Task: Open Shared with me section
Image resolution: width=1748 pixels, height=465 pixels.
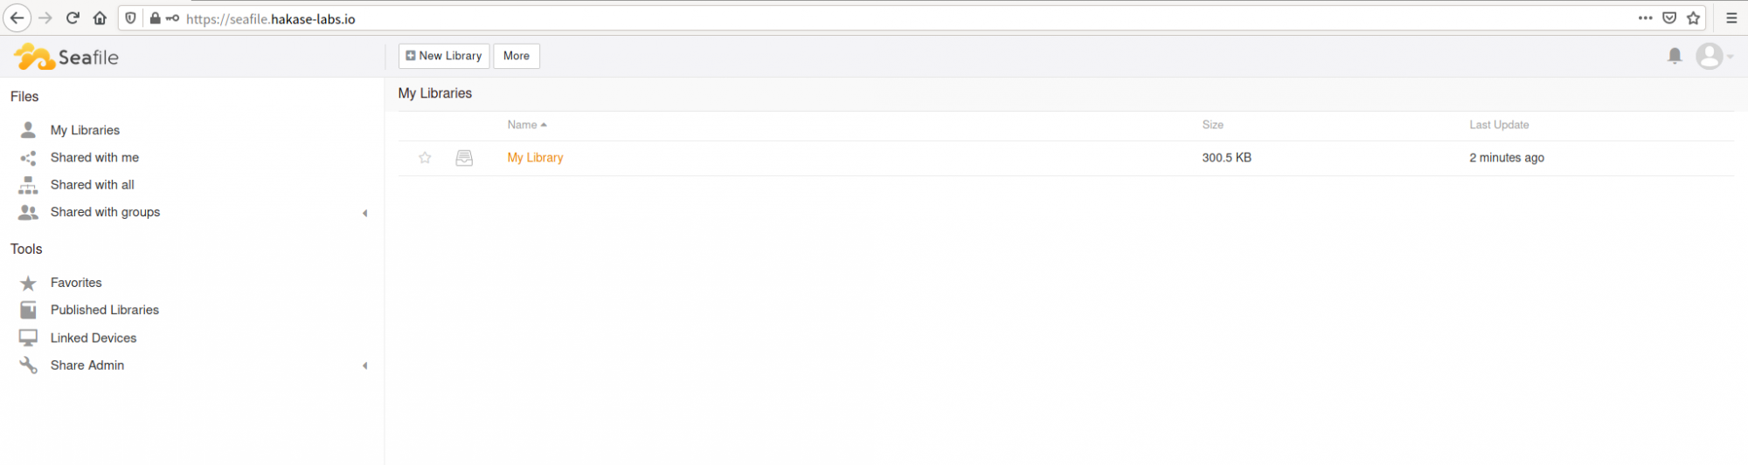Action: pyautogui.click(x=94, y=157)
